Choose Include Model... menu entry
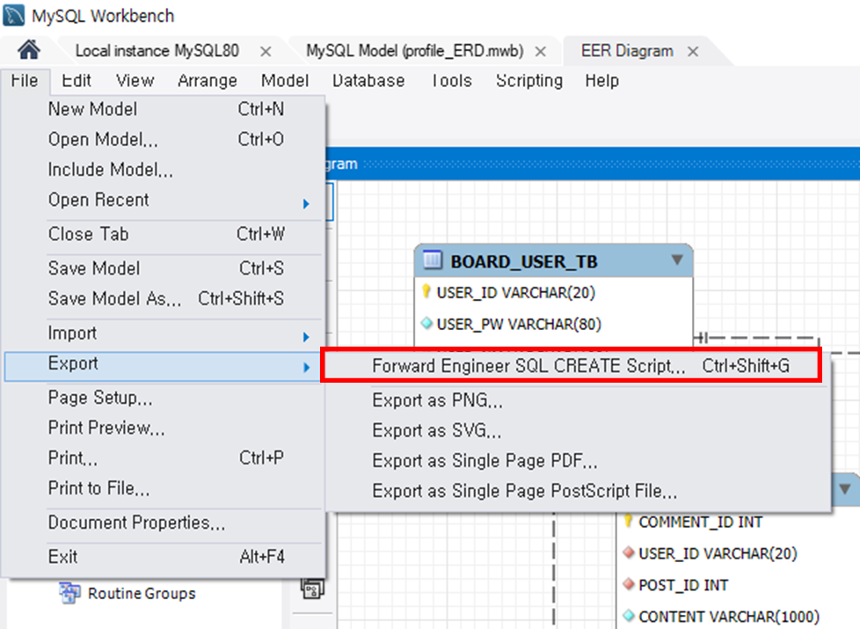This screenshot has width=860, height=629. (164, 170)
